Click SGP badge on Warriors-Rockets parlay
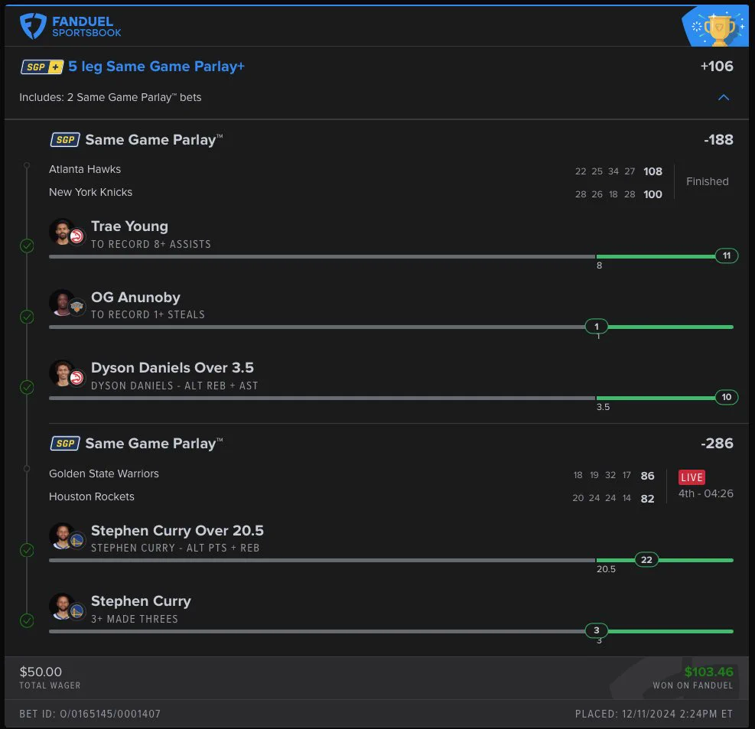Viewport: 755px width, 729px height. click(x=65, y=444)
